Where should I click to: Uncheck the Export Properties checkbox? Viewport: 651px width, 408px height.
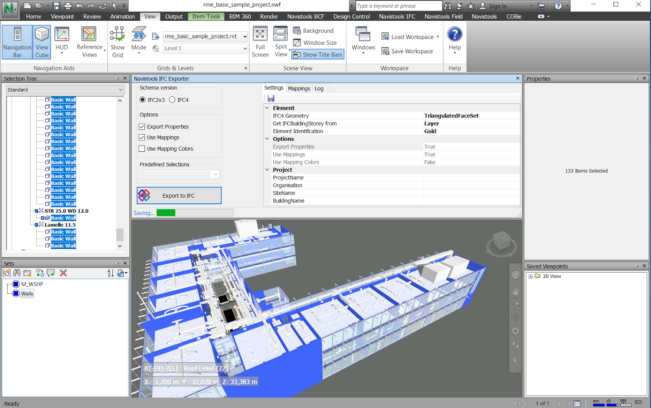coord(142,127)
